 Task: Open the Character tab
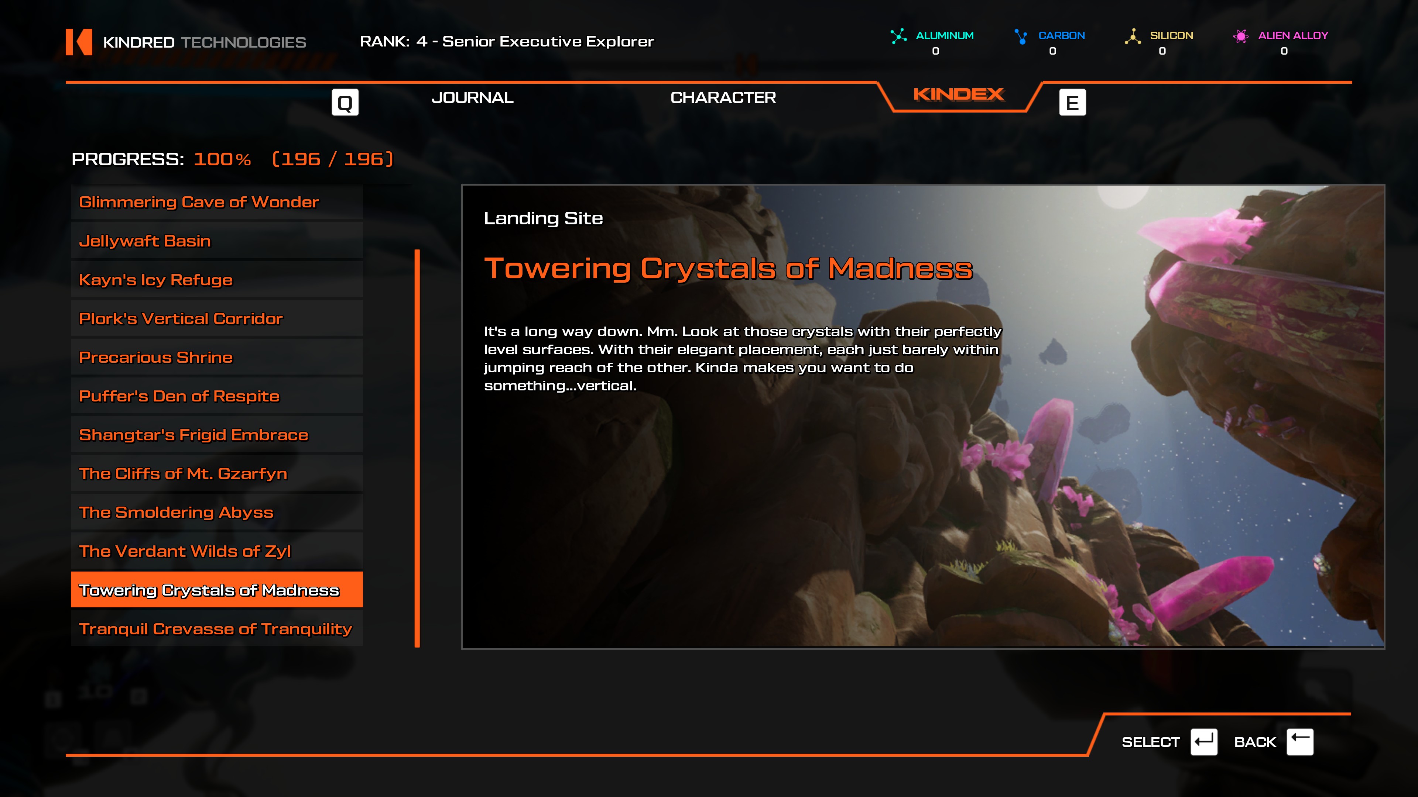coord(723,98)
